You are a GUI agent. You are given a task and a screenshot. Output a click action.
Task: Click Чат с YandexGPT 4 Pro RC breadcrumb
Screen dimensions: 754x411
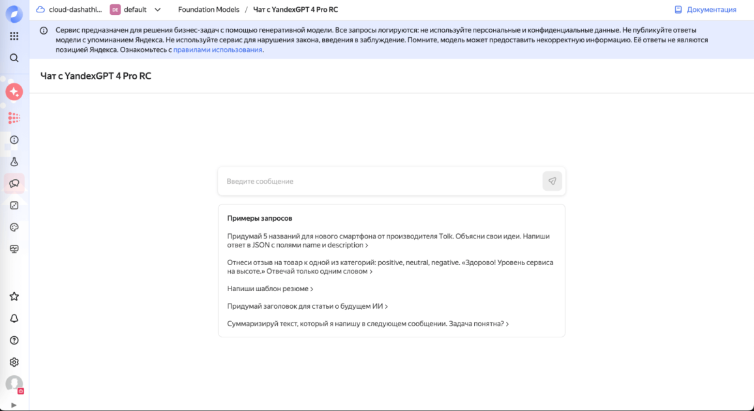click(295, 10)
